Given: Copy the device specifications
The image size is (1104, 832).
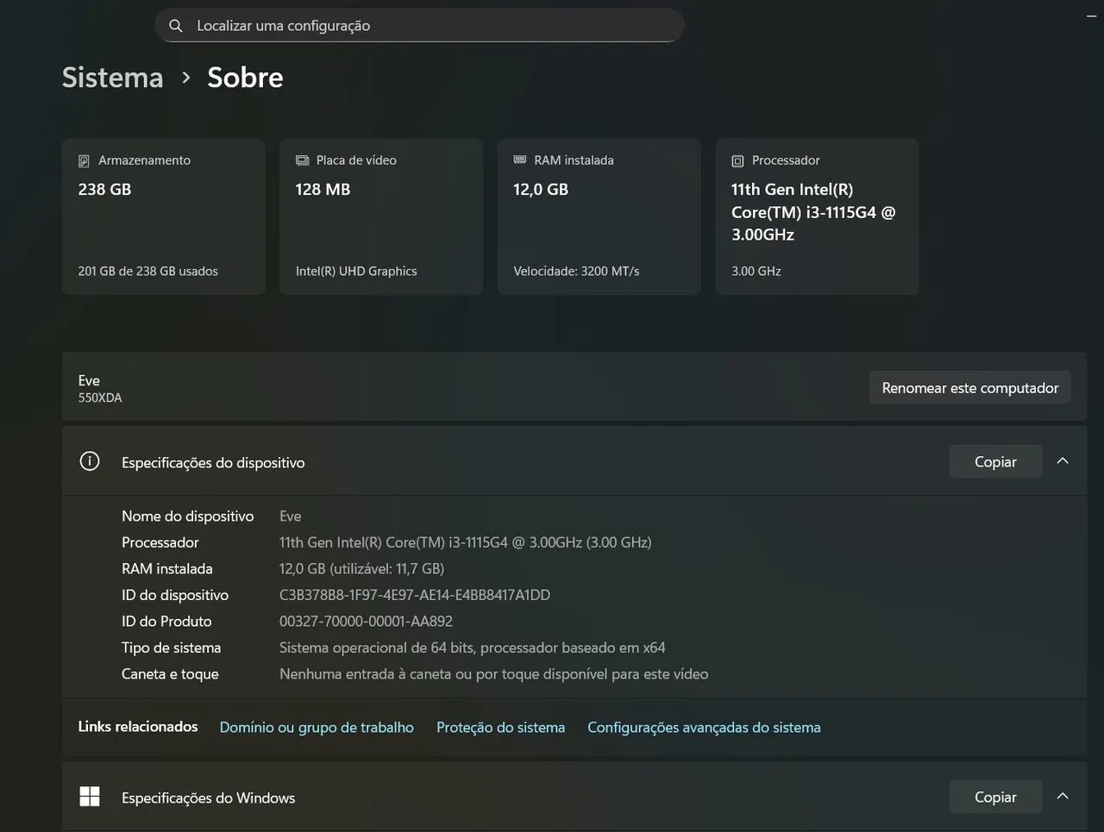Looking at the screenshot, I should [x=995, y=462].
